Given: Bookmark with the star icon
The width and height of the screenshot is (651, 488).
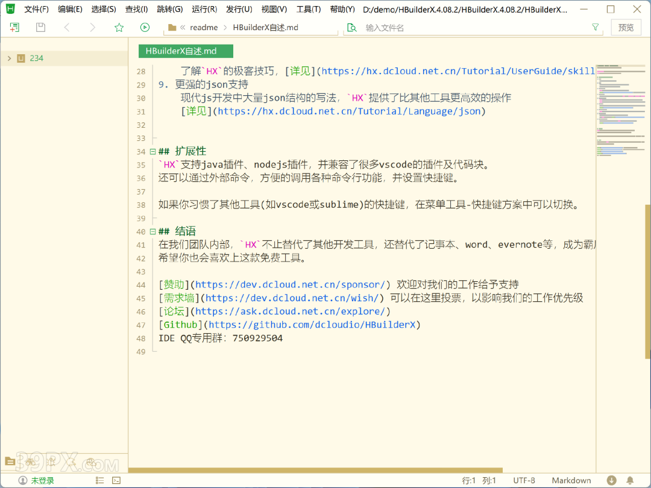Looking at the screenshot, I should click(119, 27).
